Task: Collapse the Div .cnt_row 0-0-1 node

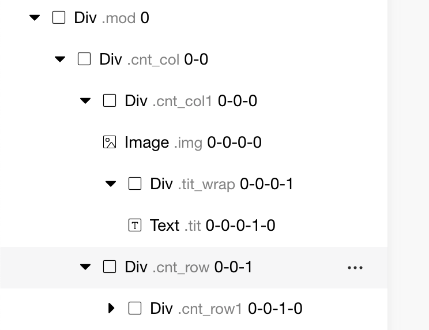Action: click(85, 267)
